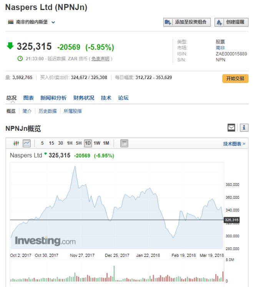Set chart interval to 1M

pos(106,143)
